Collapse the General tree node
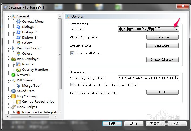This screenshot has height=131, width=191. point(9,16)
